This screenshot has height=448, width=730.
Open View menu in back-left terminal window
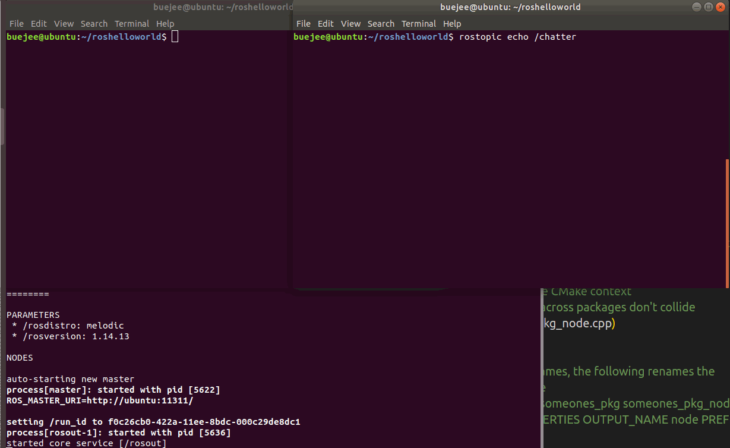[x=64, y=24]
